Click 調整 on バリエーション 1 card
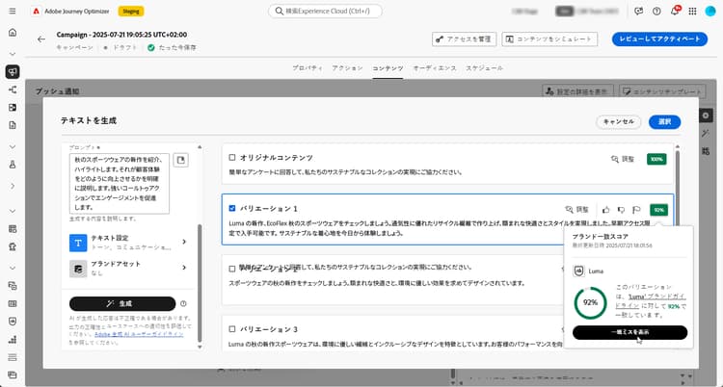 coord(576,210)
